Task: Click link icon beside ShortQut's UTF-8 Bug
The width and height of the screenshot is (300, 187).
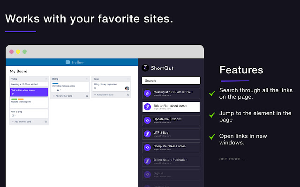Action: (x=147, y=134)
